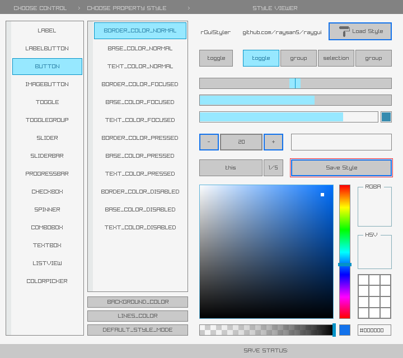This screenshot has width=403, height=358.
Task: Toggle the small teal checkbox beside progress bar
Action: 386,117
